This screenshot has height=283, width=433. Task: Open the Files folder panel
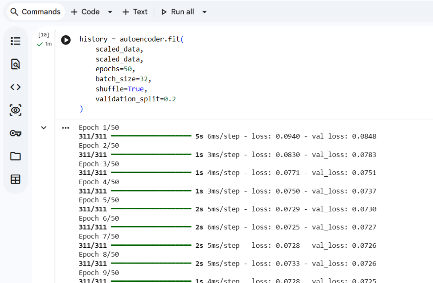[x=16, y=156]
